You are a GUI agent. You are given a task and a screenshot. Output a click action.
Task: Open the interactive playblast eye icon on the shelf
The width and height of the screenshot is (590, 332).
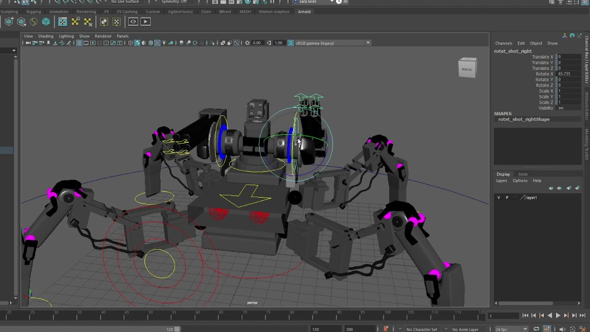[133, 22]
